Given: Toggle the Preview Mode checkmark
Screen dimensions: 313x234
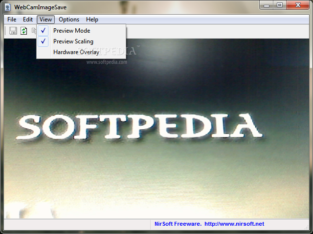Looking at the screenshot, I should 43,30.
